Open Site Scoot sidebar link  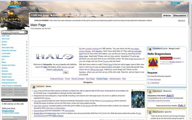pyautogui.click(x=6, y=39)
